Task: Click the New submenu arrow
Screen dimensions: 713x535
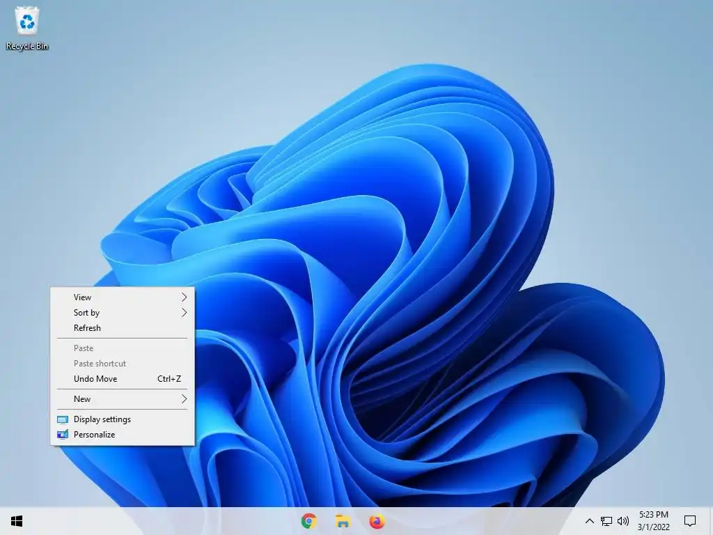Action: 184,399
